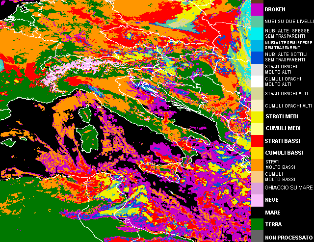This screenshot has height=242, width=314.
Task: Click the magenta BROKEN legend swatch
Action: [257, 10]
